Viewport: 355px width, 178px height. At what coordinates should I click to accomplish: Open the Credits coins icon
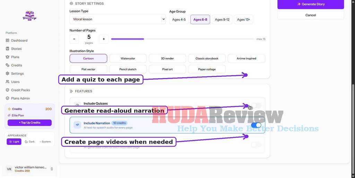pyautogui.click(x=8, y=65)
